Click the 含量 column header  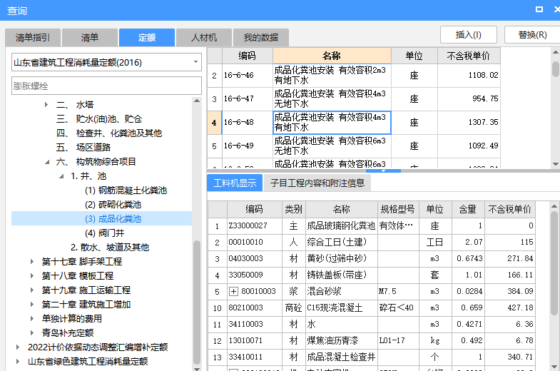coord(468,209)
